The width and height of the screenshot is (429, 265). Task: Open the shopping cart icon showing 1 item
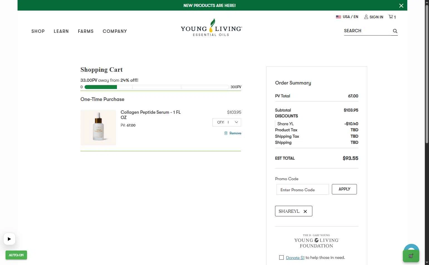(392, 17)
